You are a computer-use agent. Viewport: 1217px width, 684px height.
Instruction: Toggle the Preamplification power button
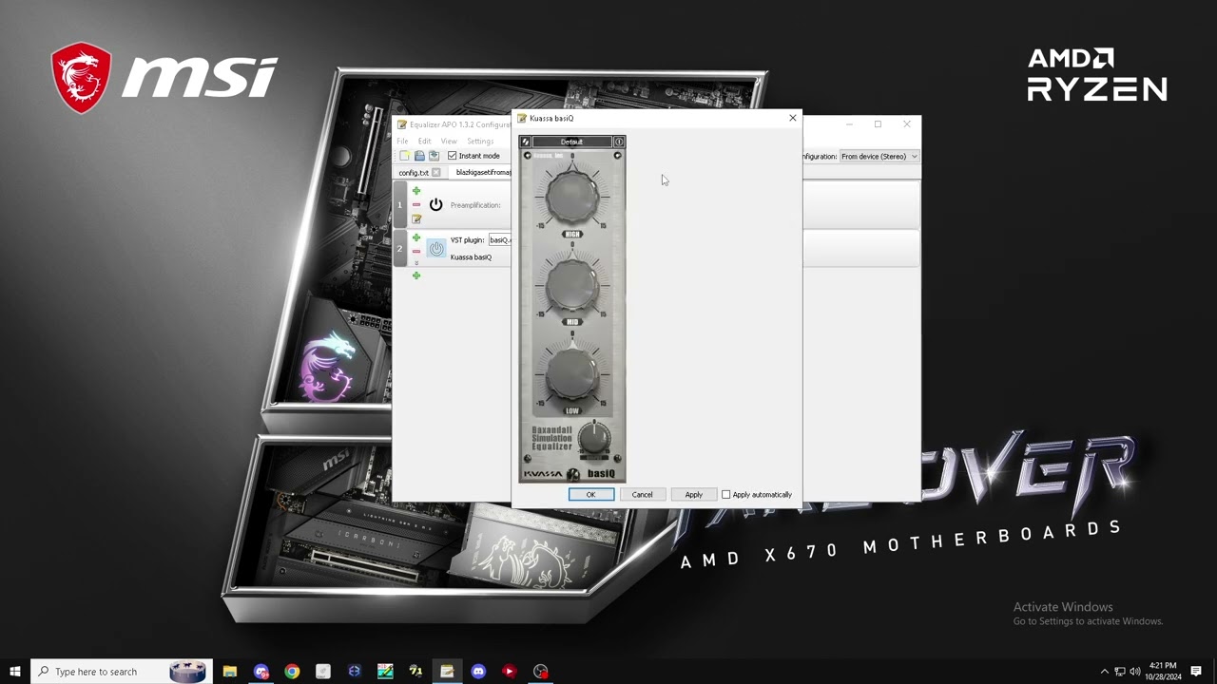(x=435, y=204)
